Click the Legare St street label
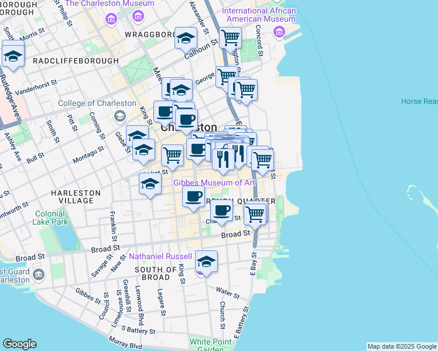The image size is (438, 351). (162, 302)
